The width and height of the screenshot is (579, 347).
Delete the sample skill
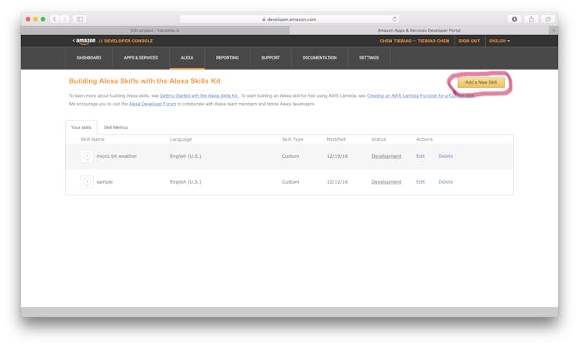click(445, 182)
